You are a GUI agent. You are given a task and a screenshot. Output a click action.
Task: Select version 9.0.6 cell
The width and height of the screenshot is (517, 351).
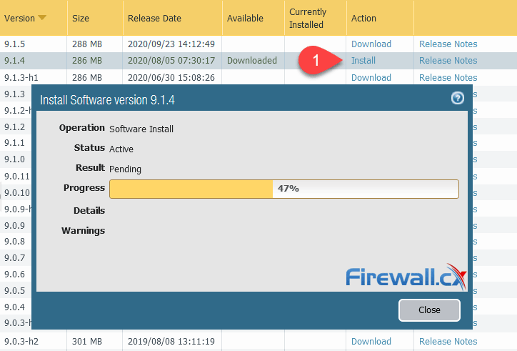pos(14,275)
